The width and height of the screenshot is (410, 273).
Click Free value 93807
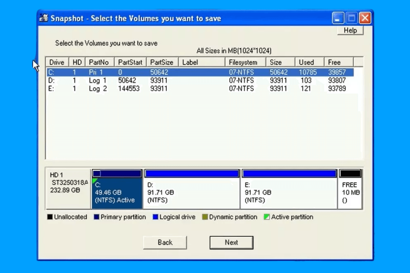click(x=337, y=81)
